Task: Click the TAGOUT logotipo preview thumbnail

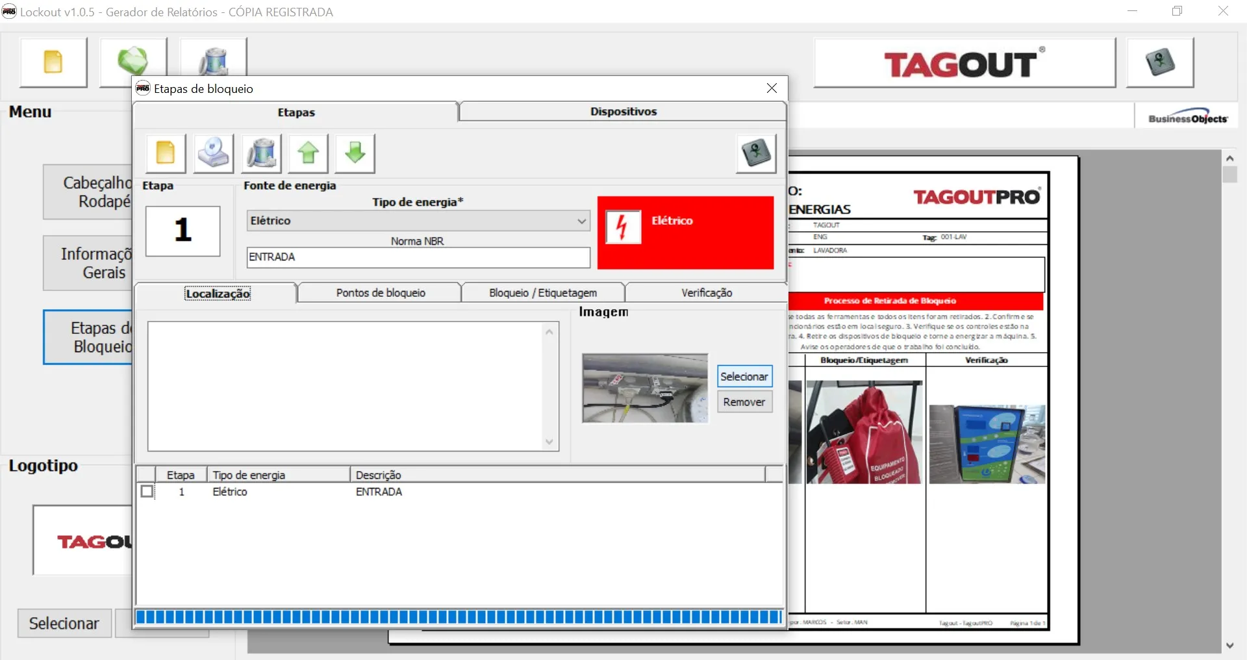Action: pyautogui.click(x=83, y=540)
